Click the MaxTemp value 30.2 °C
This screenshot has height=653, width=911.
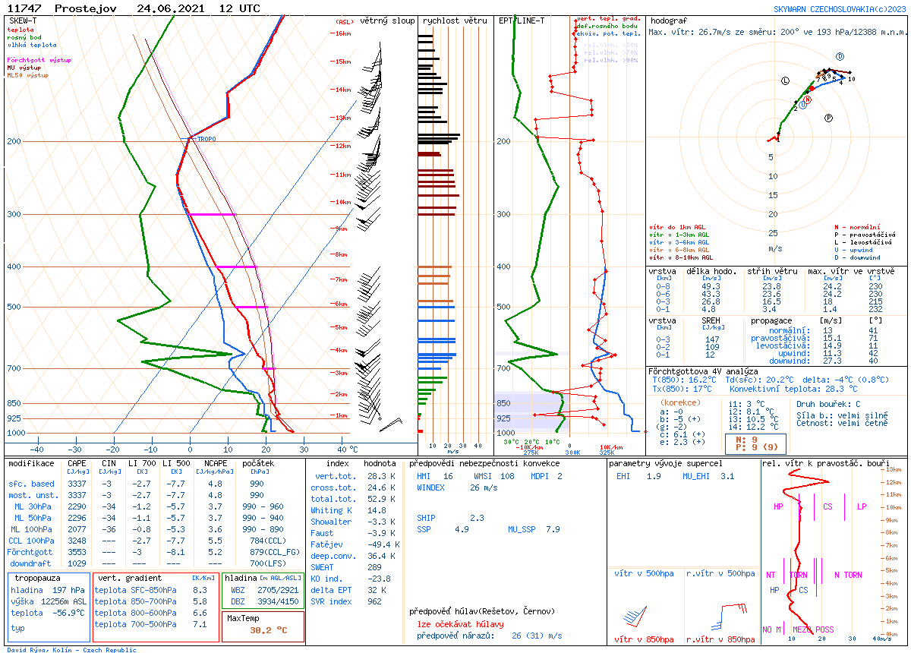[270, 630]
